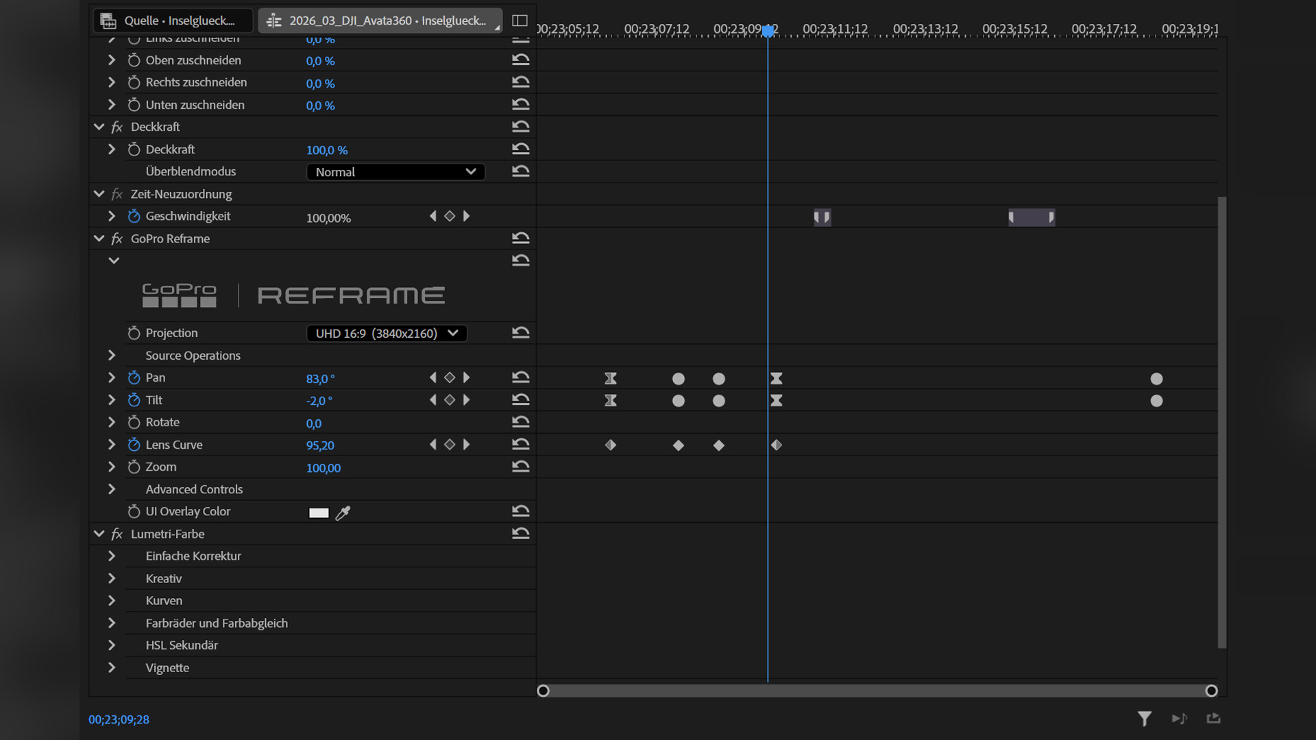Click the Deckkraft value 100,0 %
Image resolution: width=1316 pixels, height=740 pixels.
point(327,150)
